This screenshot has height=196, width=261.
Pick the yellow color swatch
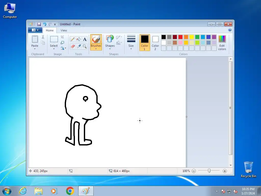(x=192, y=37)
